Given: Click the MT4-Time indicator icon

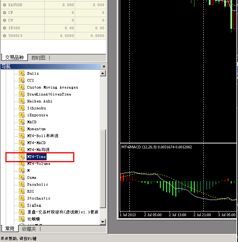Looking at the screenshot, I should pos(22,157).
